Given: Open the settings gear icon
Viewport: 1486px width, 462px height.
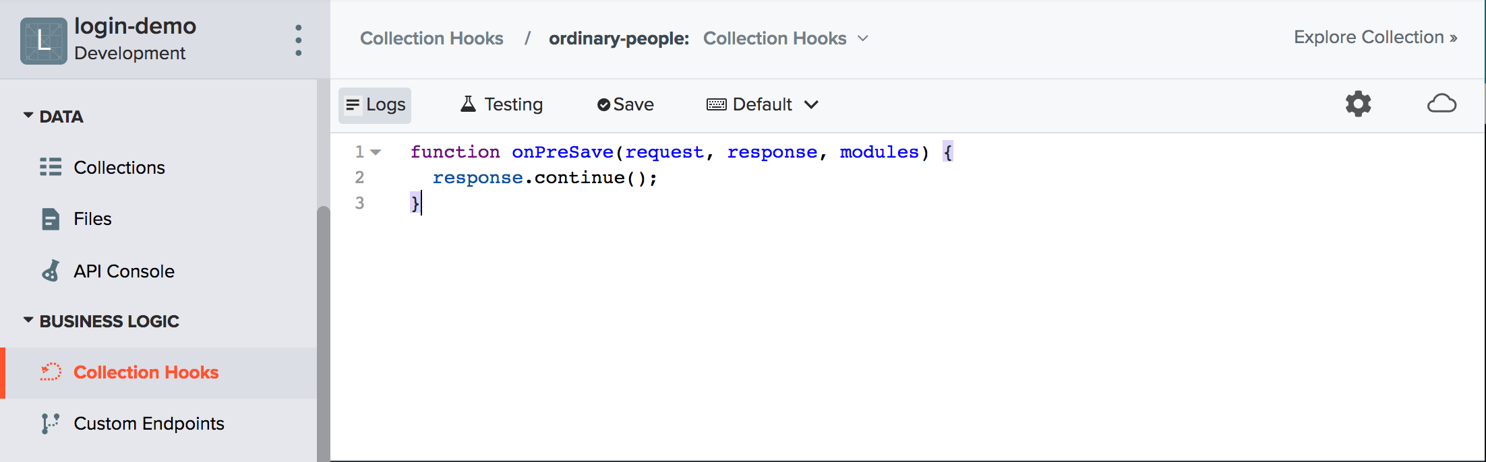Looking at the screenshot, I should click(x=1358, y=104).
